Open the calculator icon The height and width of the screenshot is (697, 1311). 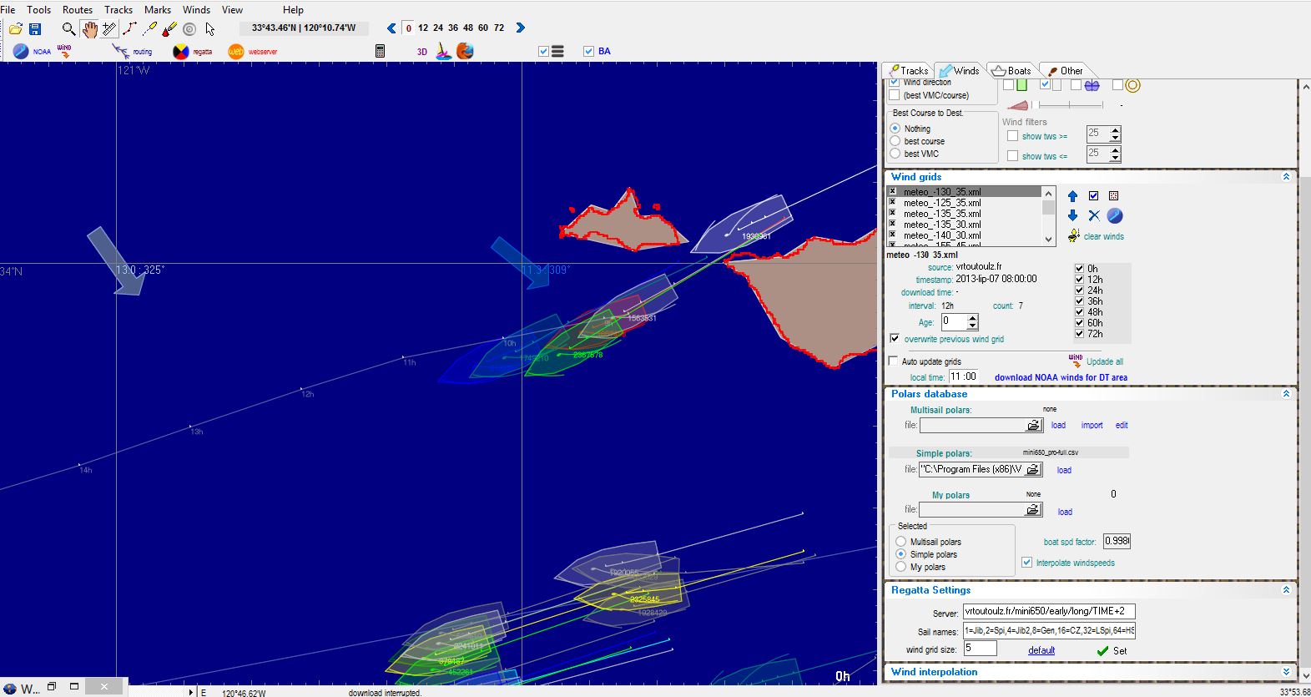coord(380,51)
